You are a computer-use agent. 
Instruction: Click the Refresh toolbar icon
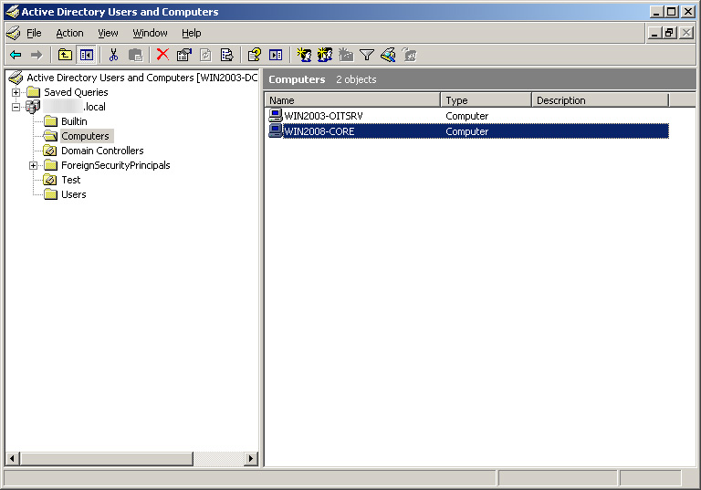[x=205, y=55]
